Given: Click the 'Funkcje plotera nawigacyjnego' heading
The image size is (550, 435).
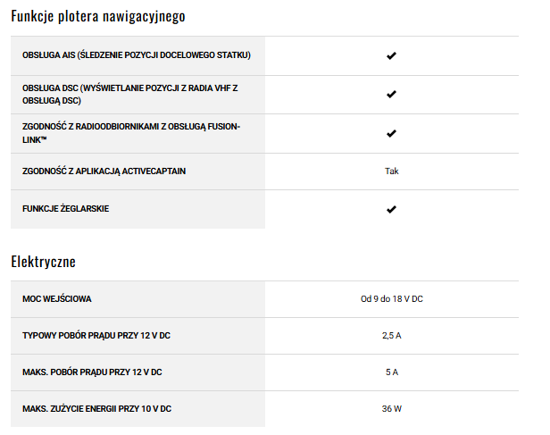Looking at the screenshot, I should tap(98, 16).
